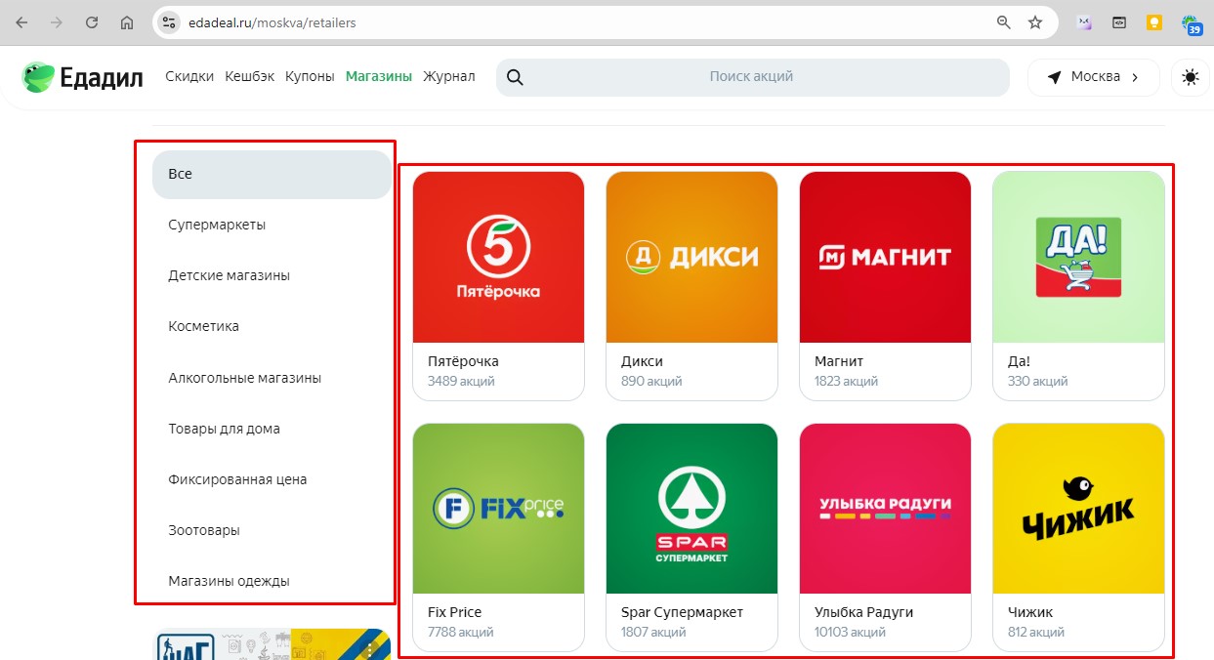Open the browser home page icon
Viewport: 1214px width, 660px height.
click(x=127, y=22)
